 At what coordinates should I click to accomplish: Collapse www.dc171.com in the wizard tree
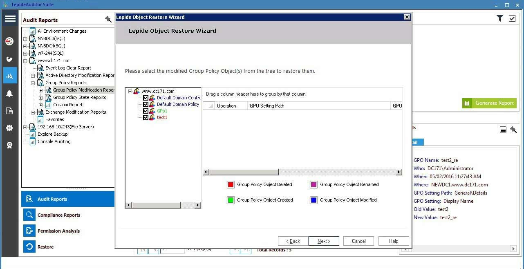[130, 92]
